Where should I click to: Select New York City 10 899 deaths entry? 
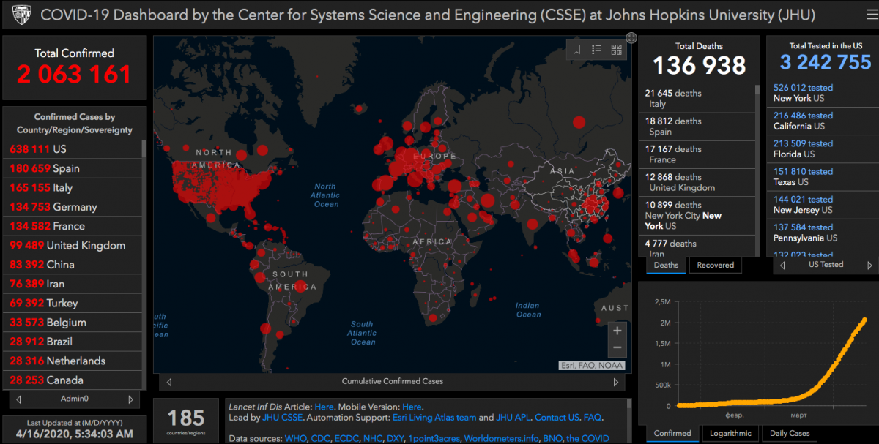pyautogui.click(x=697, y=216)
